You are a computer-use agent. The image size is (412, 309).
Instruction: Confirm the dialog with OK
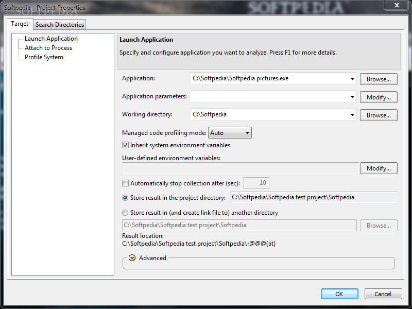click(x=339, y=294)
